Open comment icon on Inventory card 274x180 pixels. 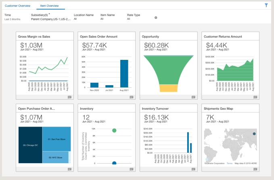tap(132, 170)
